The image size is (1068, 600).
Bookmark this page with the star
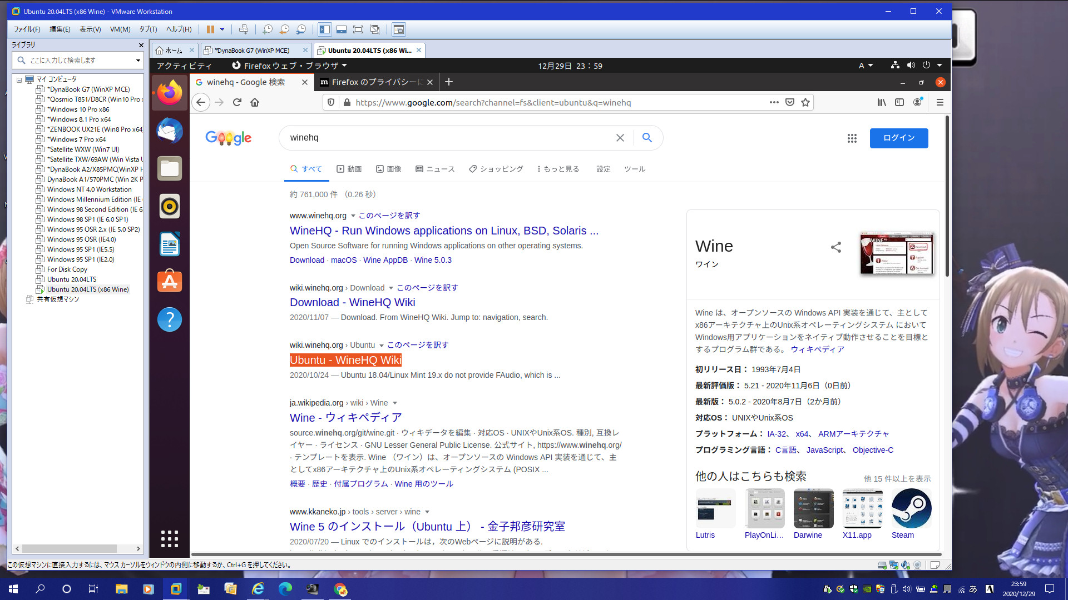(805, 102)
